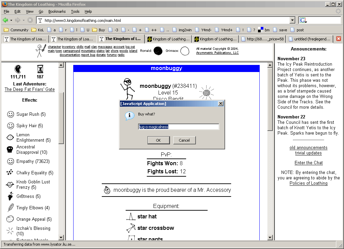Click the img2win bookmark
This screenshot has width=344, height=249.
[x=182, y=30]
